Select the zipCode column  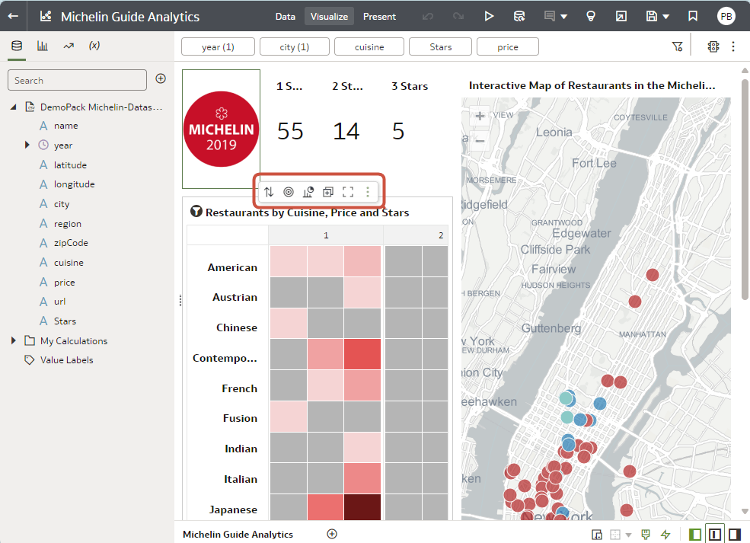pos(71,243)
